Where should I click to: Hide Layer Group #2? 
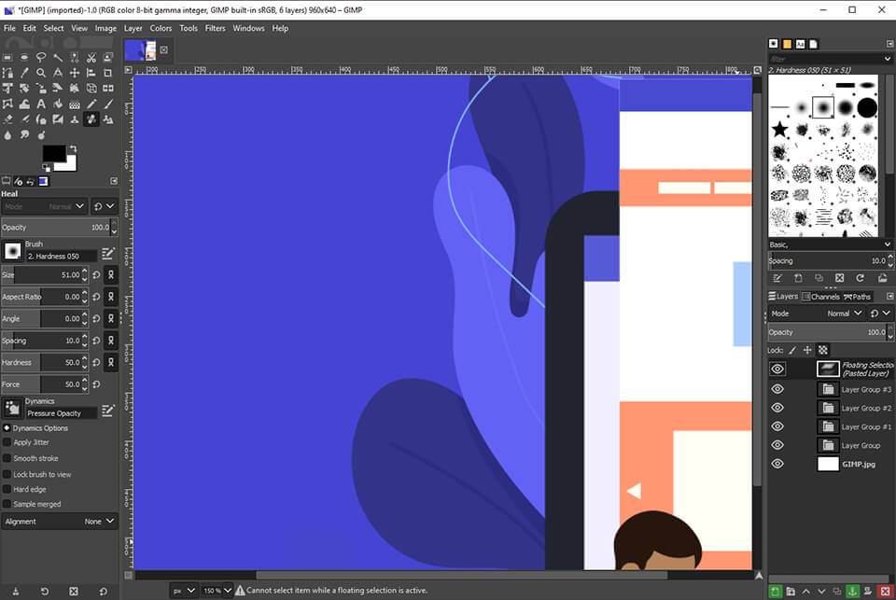[777, 408]
